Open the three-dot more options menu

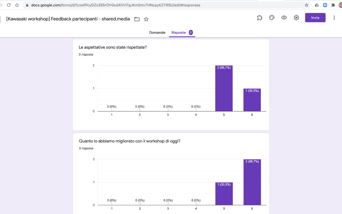click(334, 18)
